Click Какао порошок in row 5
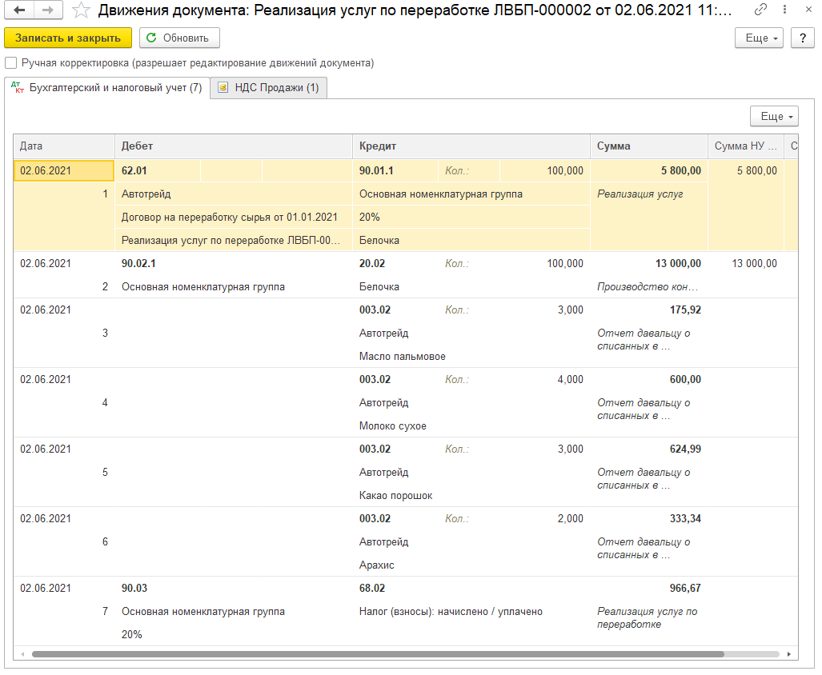This screenshot has width=822, height=675. (x=396, y=495)
